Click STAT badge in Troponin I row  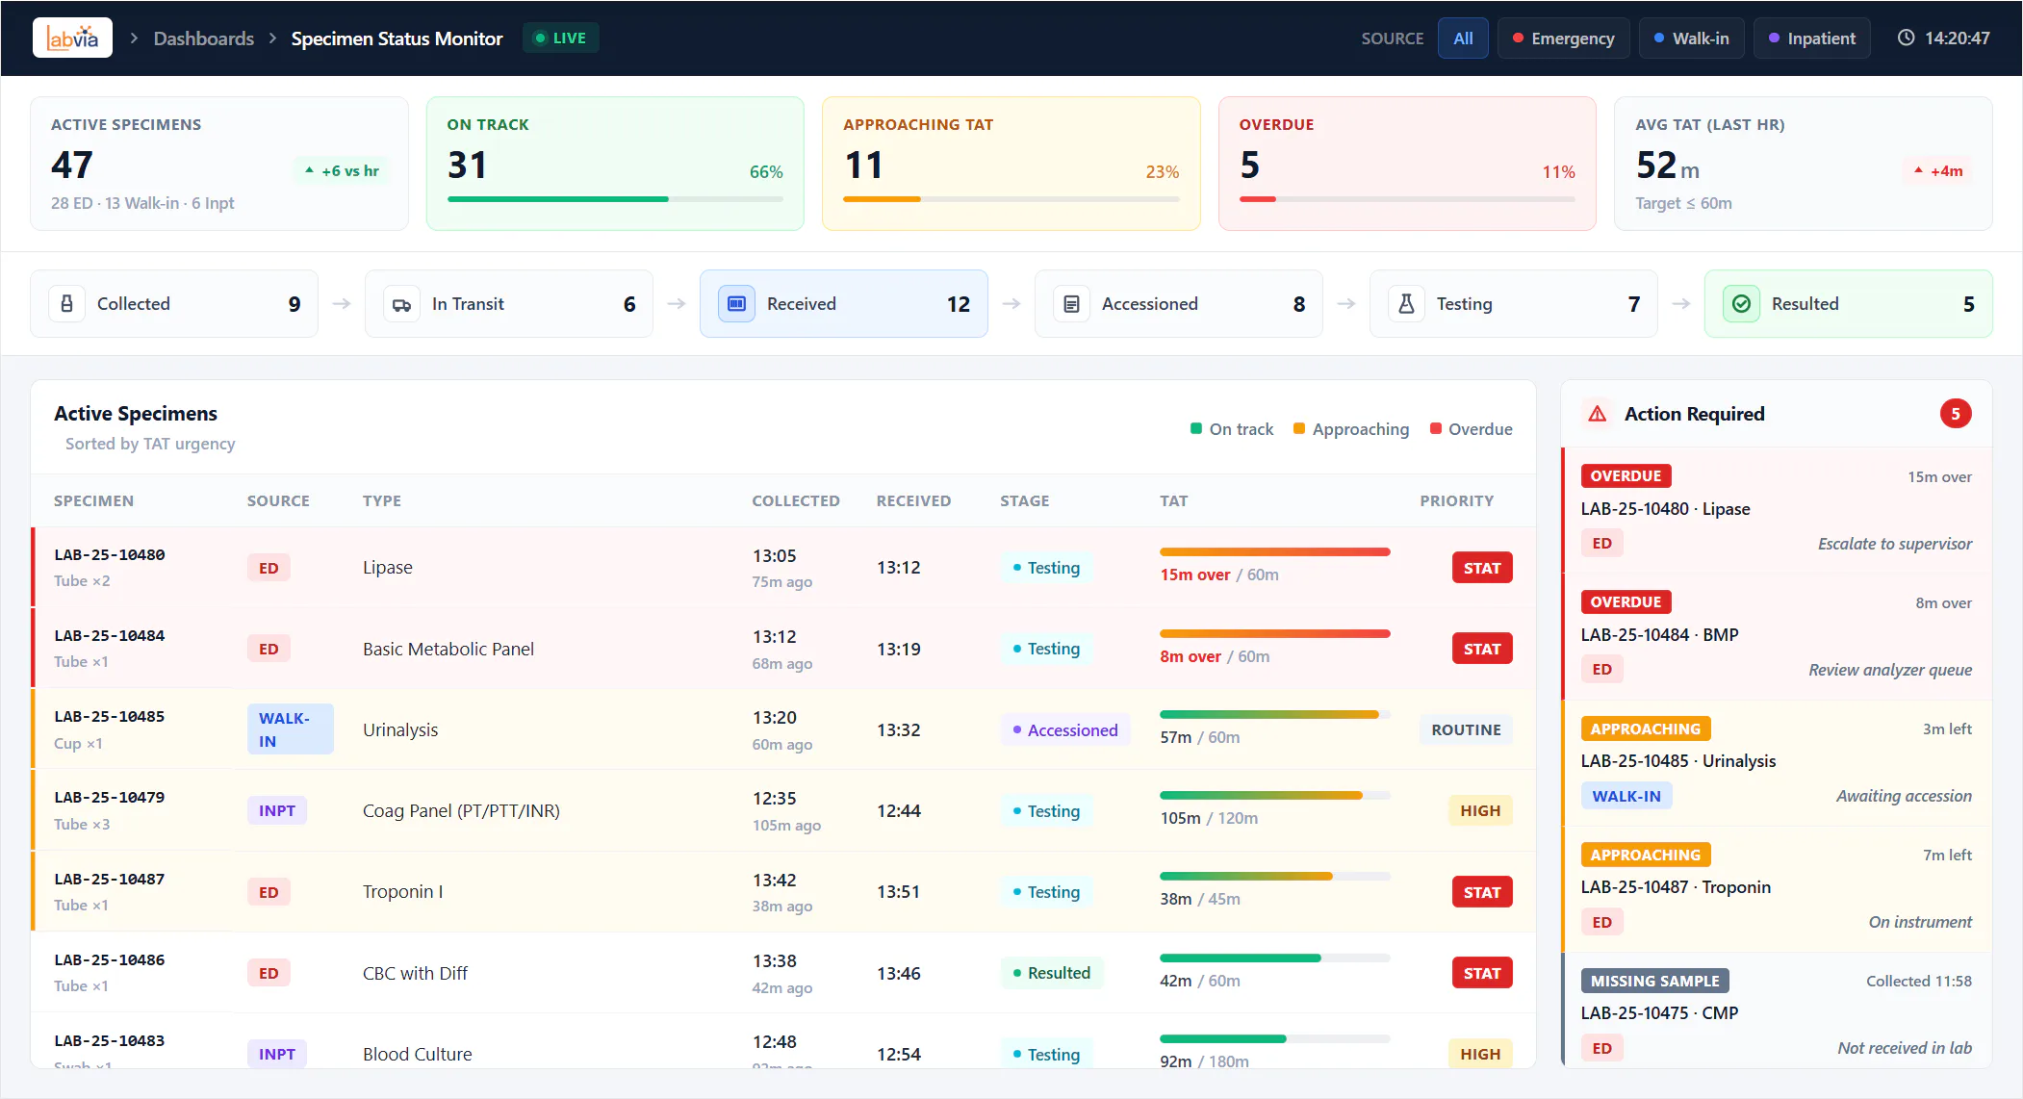click(1482, 892)
